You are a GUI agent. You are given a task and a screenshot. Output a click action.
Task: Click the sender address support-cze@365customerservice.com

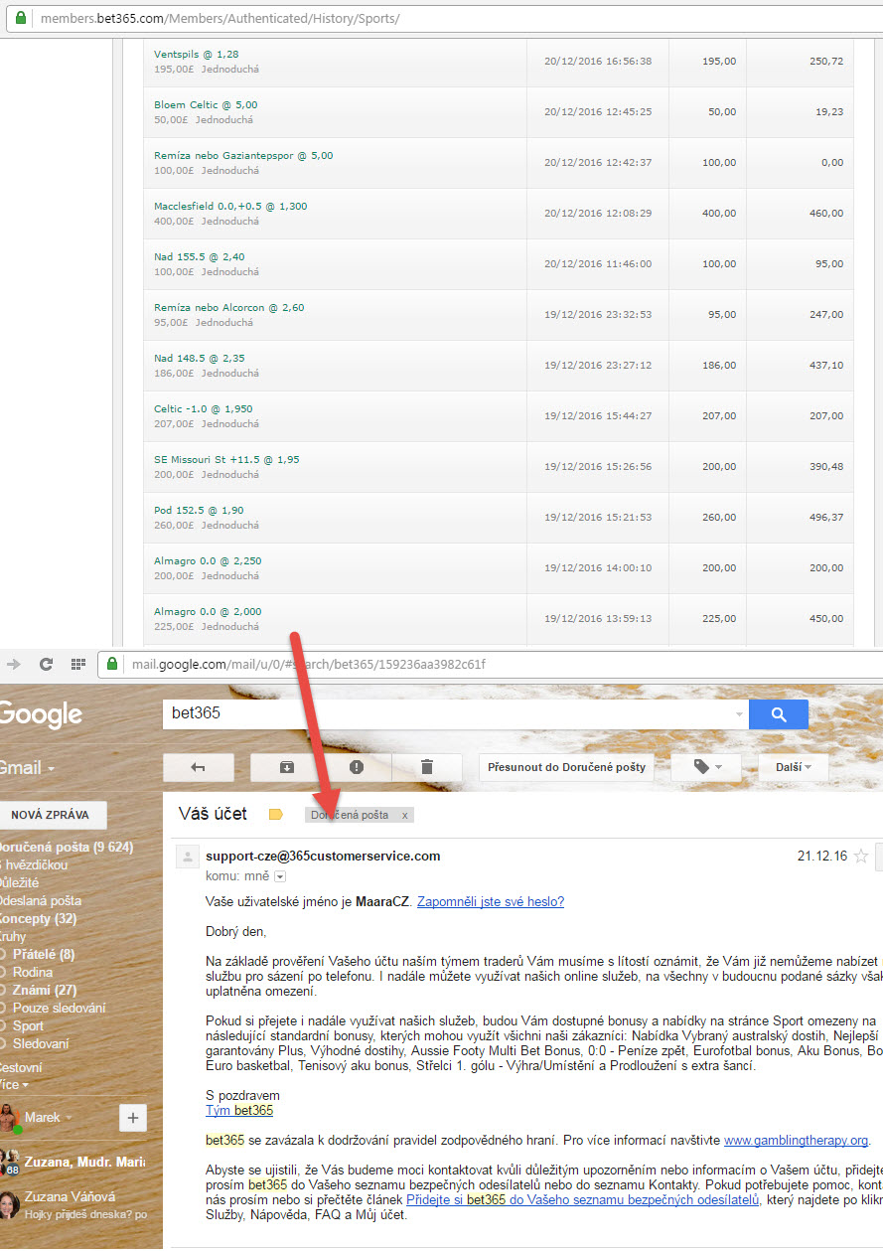323,856
